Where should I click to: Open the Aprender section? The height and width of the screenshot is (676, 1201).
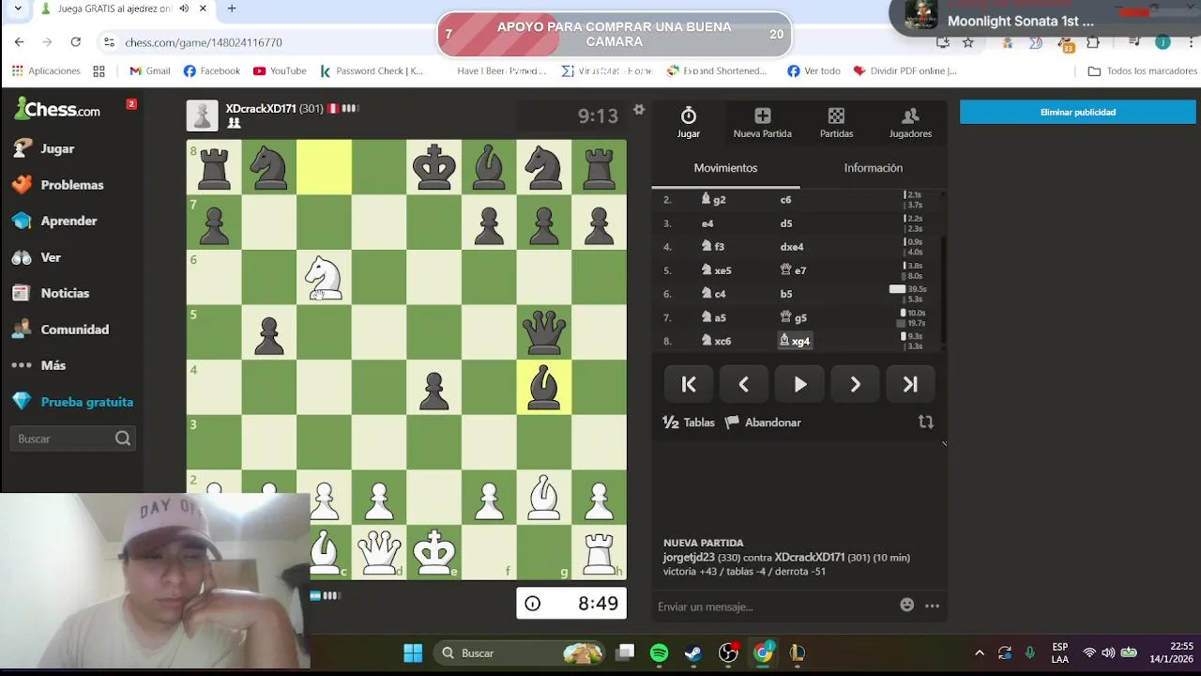(x=54, y=221)
